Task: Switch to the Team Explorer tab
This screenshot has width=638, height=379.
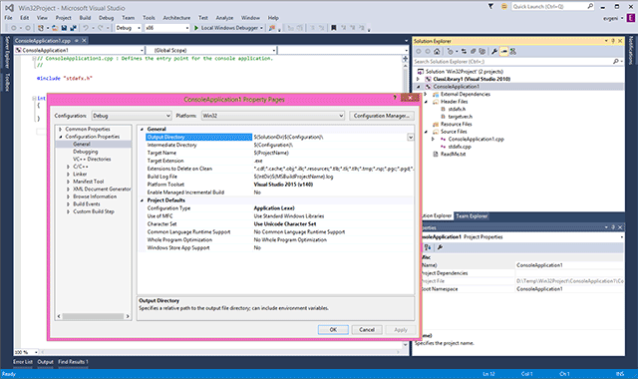Action: pos(472,216)
